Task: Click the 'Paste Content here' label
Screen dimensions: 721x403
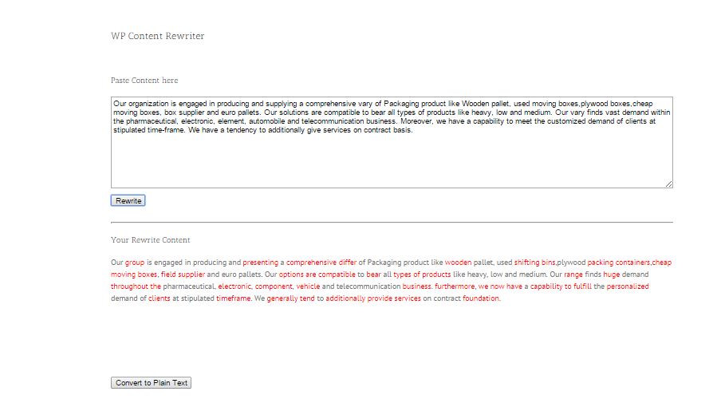Action: [144, 81]
